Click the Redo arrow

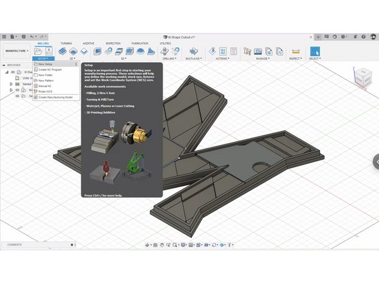pos(42,36)
